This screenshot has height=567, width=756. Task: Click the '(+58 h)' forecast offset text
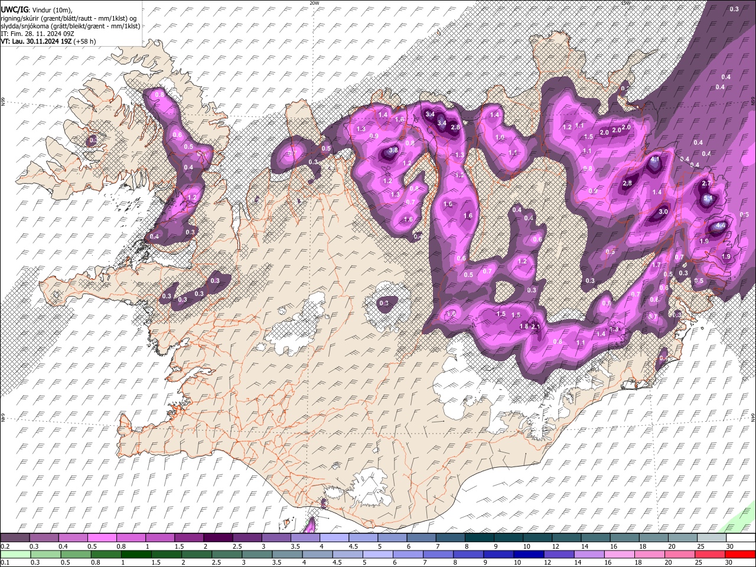(x=84, y=42)
